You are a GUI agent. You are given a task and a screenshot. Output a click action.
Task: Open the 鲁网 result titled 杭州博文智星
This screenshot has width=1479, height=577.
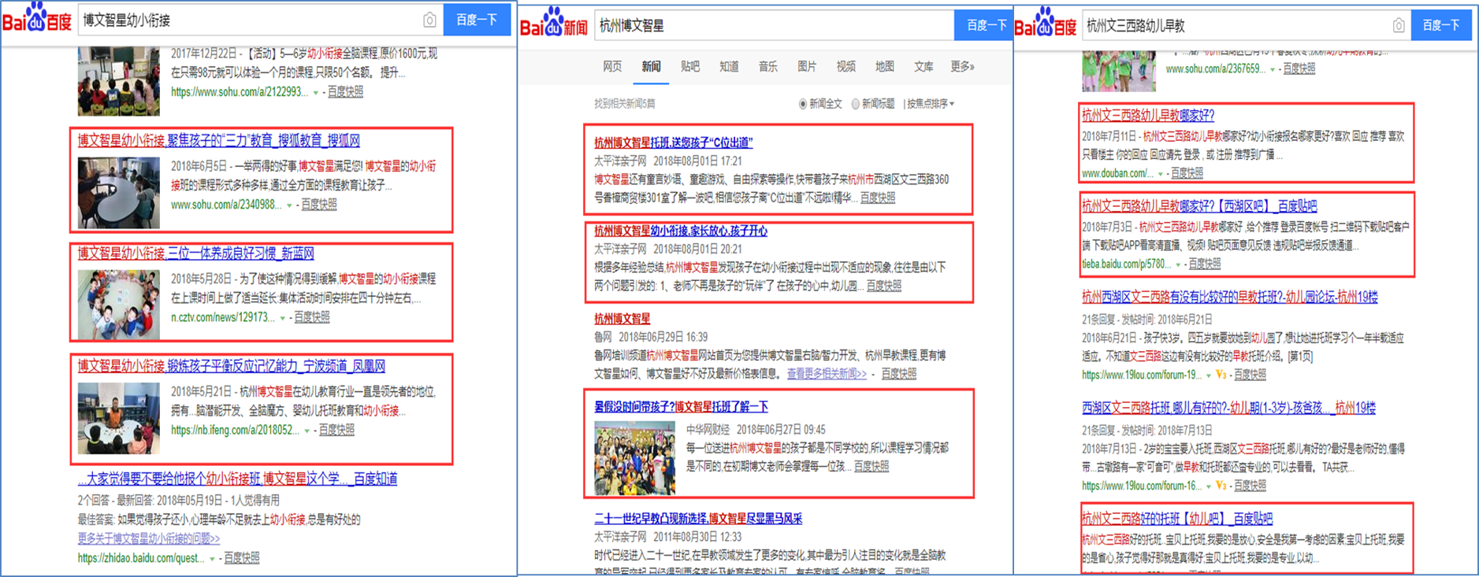pos(622,319)
